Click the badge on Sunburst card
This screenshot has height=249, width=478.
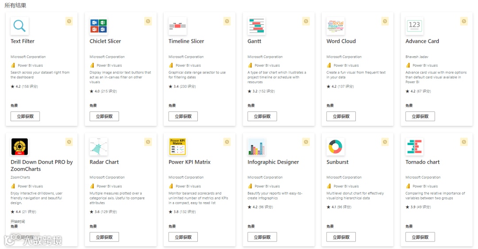385,142
